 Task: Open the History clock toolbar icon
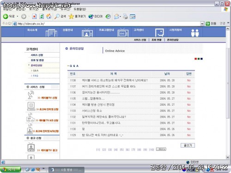pyautogui.click(x=108, y=17)
